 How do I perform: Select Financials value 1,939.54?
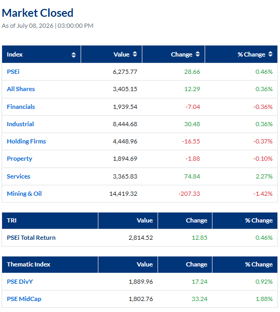(x=125, y=107)
